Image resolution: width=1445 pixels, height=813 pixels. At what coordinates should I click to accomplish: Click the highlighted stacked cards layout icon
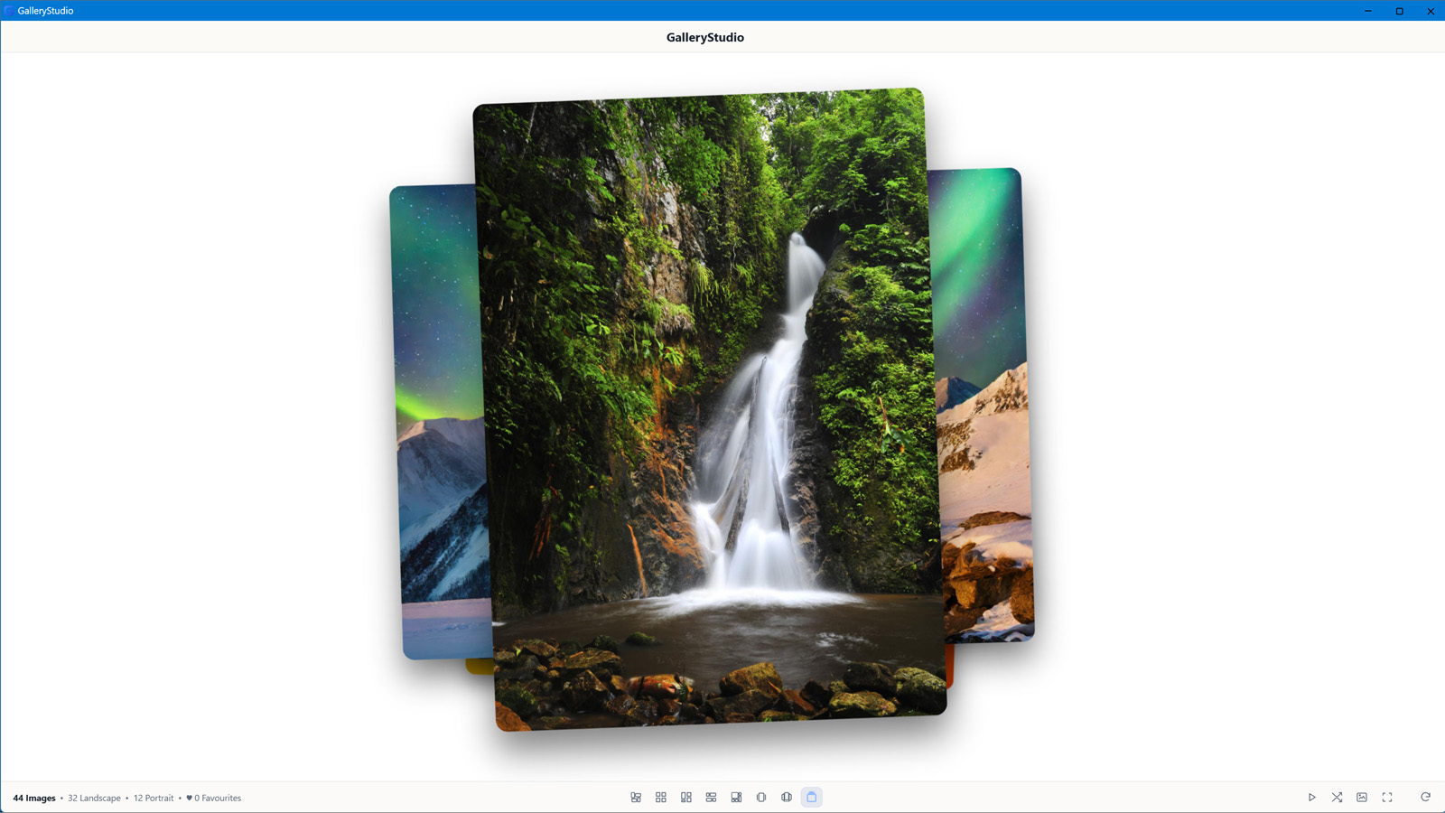pyautogui.click(x=812, y=798)
